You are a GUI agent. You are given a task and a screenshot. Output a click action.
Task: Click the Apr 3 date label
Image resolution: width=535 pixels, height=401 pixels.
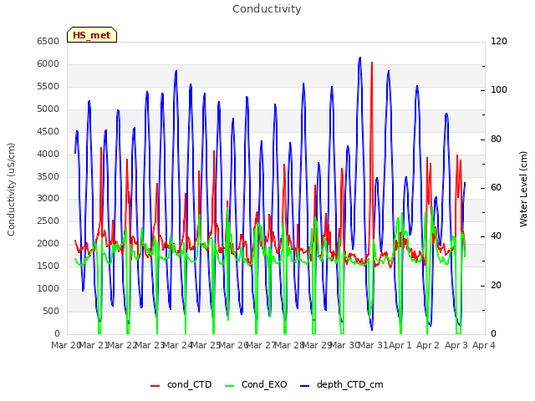456,345
